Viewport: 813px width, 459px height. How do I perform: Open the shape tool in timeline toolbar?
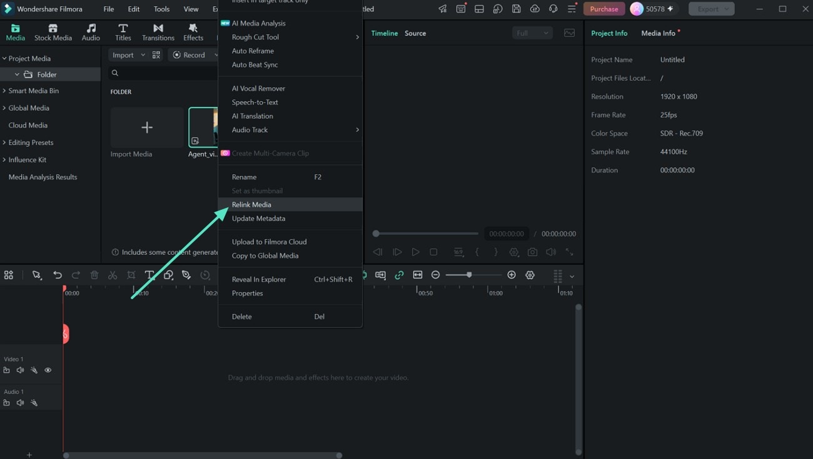pos(168,275)
